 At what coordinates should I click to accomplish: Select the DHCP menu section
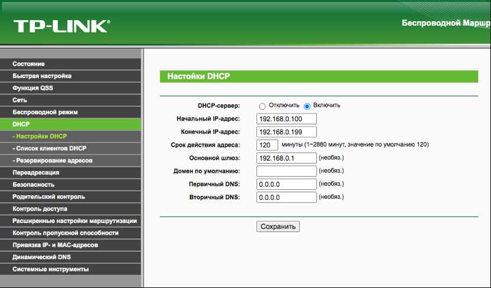[x=70, y=124]
